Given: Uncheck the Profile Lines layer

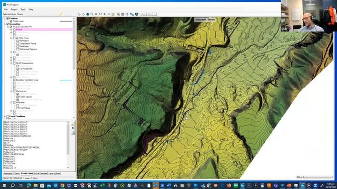Looking at the screenshot, I should (11, 21).
